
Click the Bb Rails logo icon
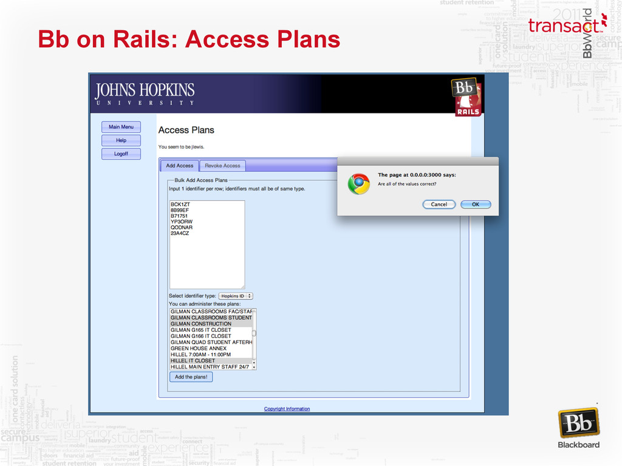[x=466, y=97]
